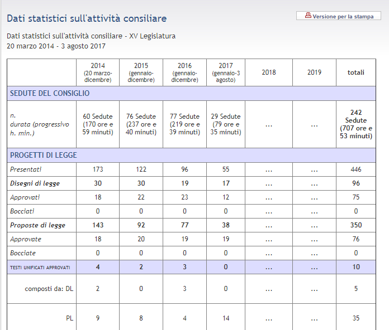Image resolution: width=389 pixels, height=330 pixels.
Task: Click the Disegni di legge 2017 value 17
Action: coord(226,183)
